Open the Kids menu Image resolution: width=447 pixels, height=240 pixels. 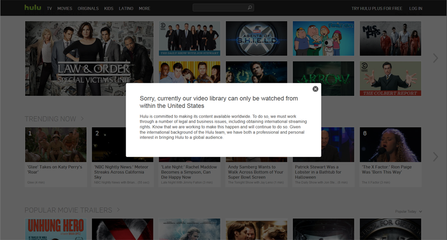[x=109, y=9]
